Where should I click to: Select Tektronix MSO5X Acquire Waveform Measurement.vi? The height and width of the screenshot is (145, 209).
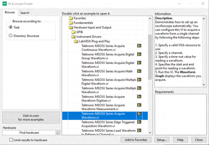(x=103, y=107)
